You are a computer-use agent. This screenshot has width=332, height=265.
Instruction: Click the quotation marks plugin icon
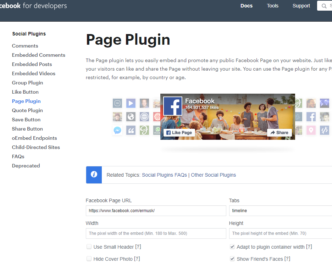pyautogui.click(x=131, y=130)
